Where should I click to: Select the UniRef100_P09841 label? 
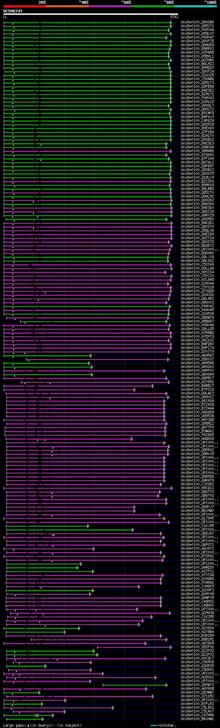[197, 583]
